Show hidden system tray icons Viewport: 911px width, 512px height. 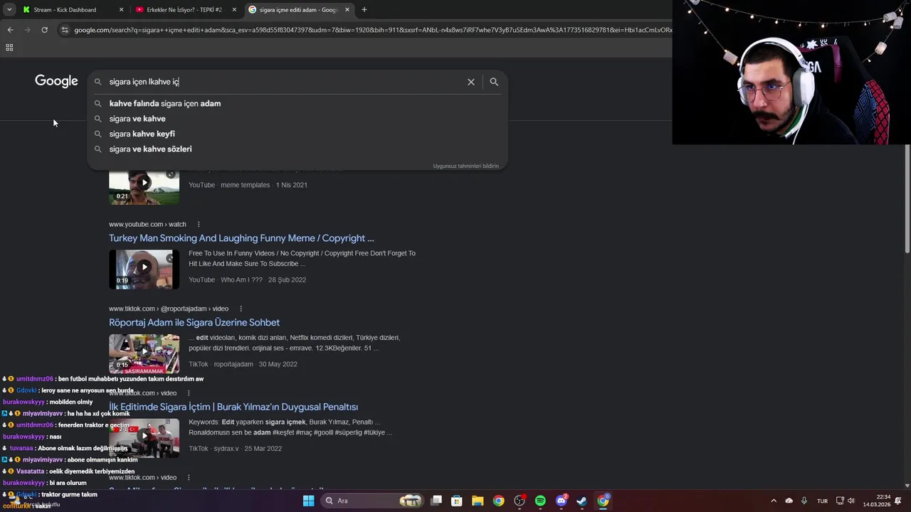pos(774,501)
